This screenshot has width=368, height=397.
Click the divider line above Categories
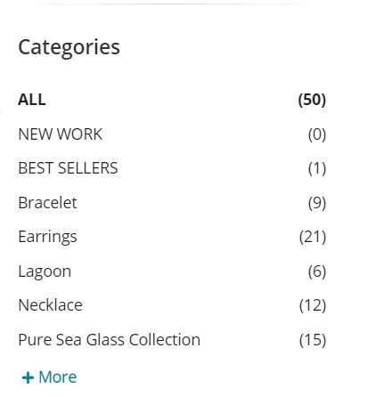coord(174,4)
